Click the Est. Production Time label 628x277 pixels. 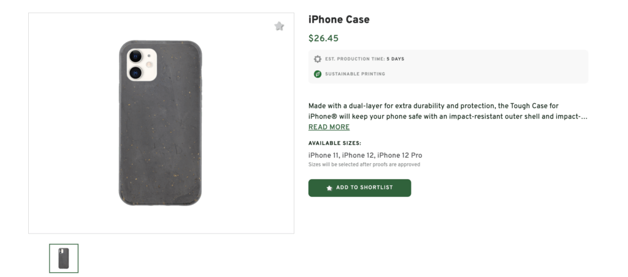pyautogui.click(x=354, y=59)
